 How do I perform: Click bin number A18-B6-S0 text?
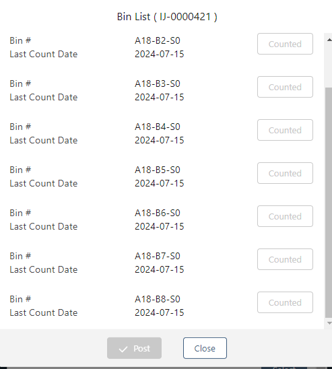158,213
